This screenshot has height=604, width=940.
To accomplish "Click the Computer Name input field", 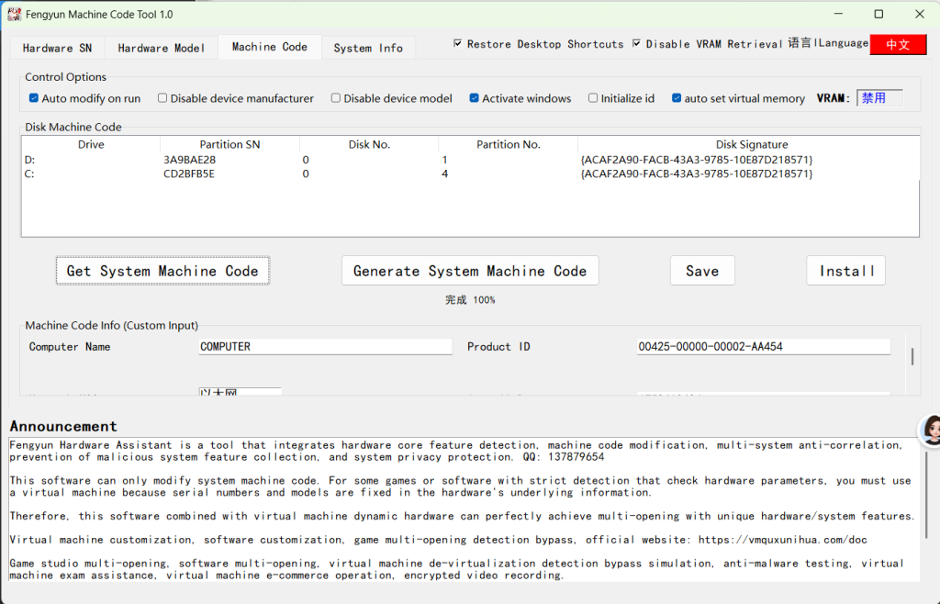I will (325, 347).
